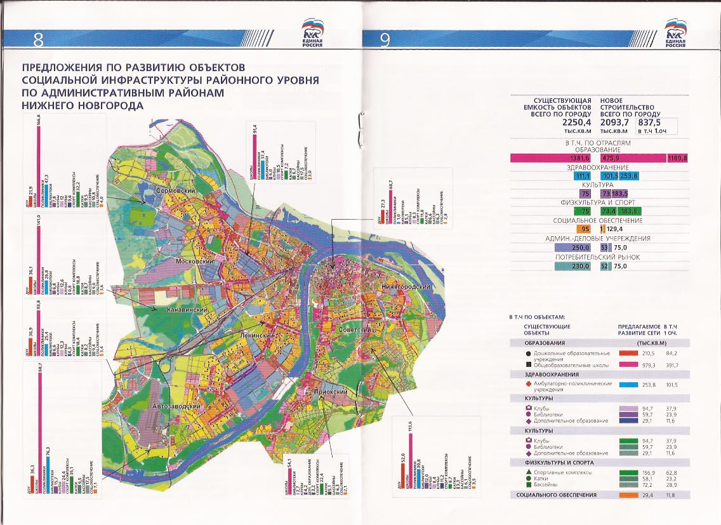
Task: Click the 129,4 social security value
Action: click(x=614, y=229)
